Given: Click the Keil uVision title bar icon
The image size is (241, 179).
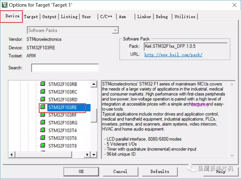Looking at the screenshot, I should coord(4,5).
